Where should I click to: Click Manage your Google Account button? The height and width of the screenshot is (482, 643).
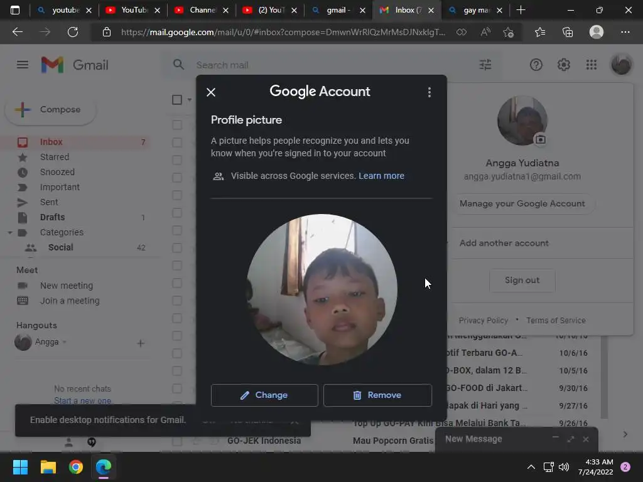[x=522, y=204]
